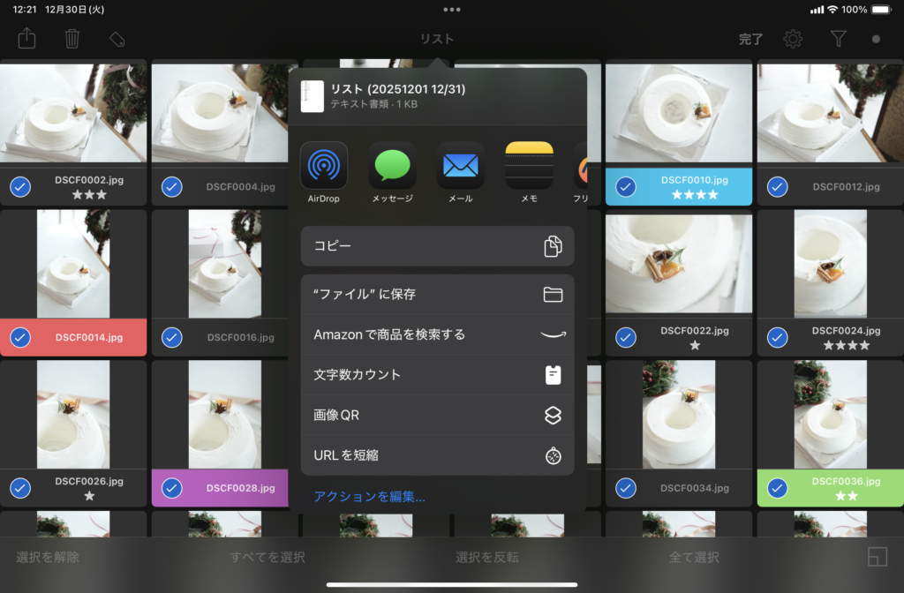Tap the AirDrop icon in share sheet

tap(324, 166)
